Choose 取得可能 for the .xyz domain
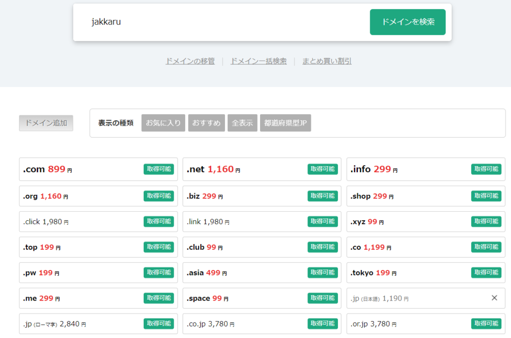511x338 pixels. (486, 221)
